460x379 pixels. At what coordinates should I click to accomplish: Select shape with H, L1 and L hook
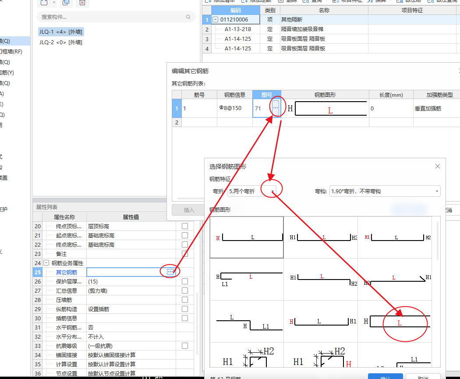[247, 279]
